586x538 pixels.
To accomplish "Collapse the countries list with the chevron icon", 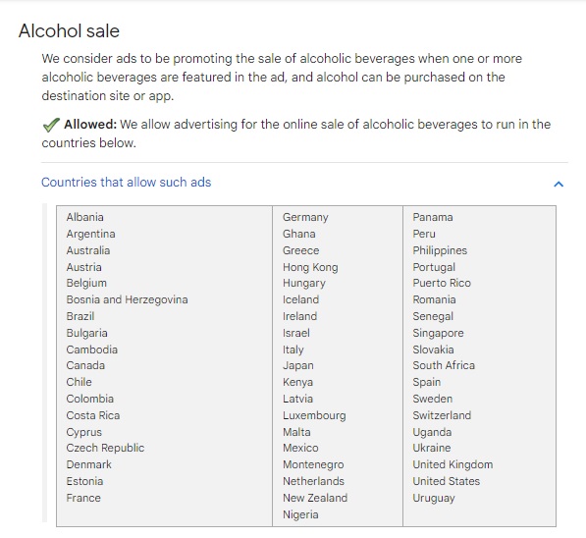I will [x=559, y=184].
